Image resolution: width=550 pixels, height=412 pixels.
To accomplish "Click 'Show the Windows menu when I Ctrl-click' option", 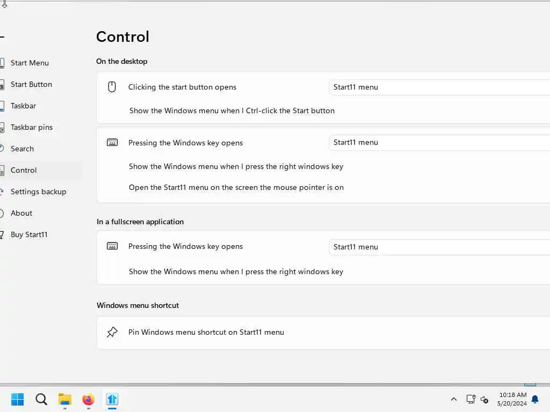I will click(232, 111).
